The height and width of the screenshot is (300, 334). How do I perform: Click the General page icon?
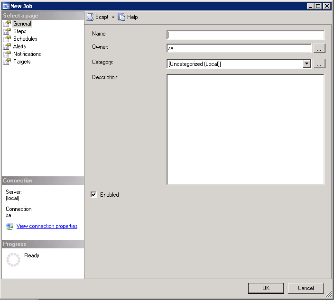(7, 24)
